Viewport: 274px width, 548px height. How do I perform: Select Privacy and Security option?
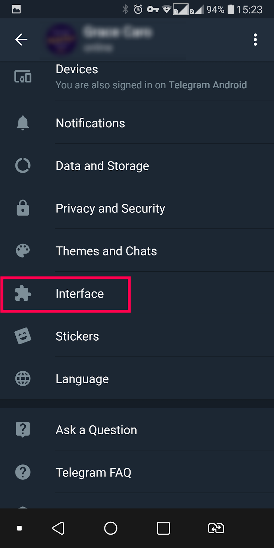point(110,209)
